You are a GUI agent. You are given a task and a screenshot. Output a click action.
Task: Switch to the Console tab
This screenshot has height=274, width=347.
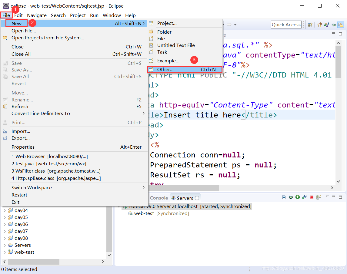[x=159, y=198]
